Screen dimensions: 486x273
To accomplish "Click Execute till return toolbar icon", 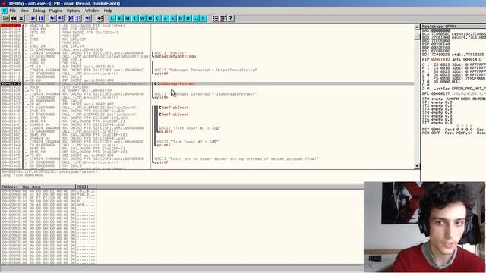I will click(x=88, y=18).
